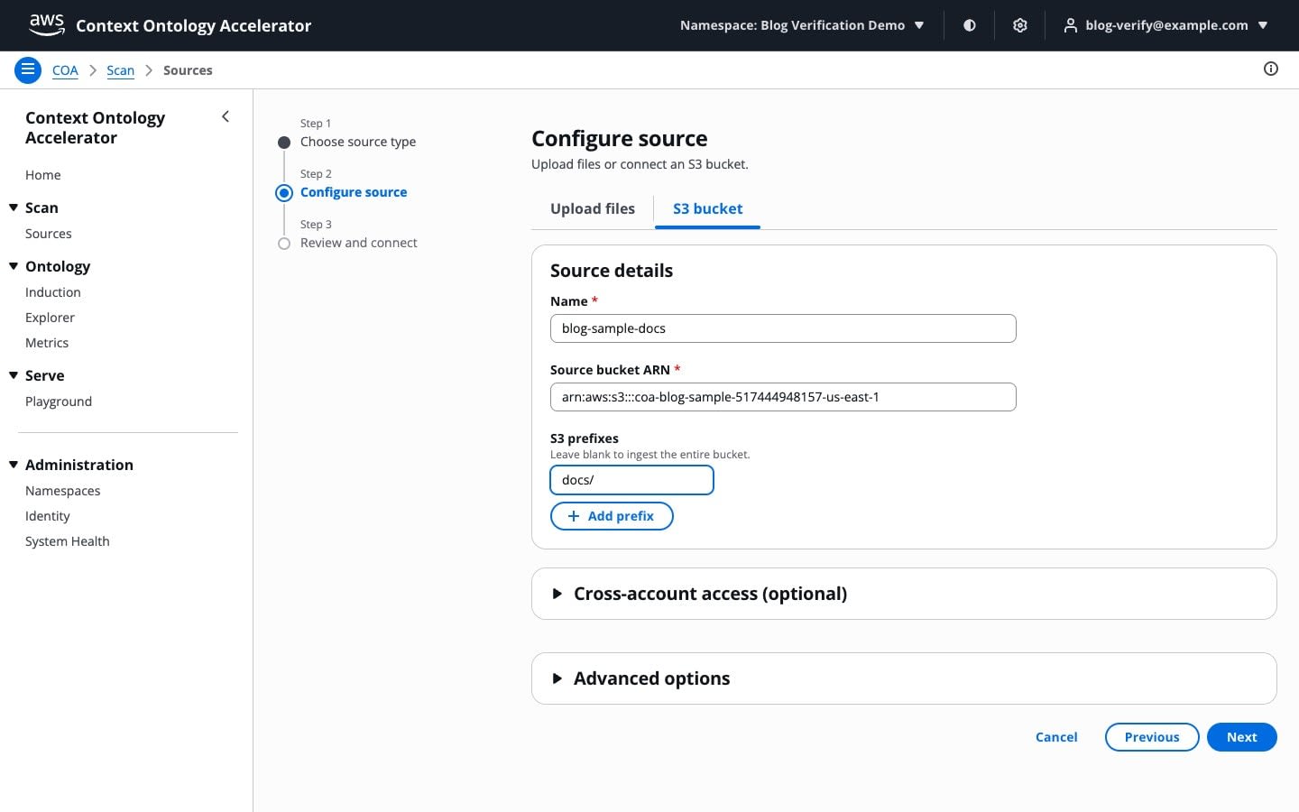
Task: Go to Step 1 Choose source type
Action: tap(358, 142)
